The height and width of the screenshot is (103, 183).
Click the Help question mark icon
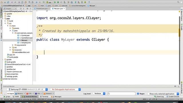coord(89,2)
